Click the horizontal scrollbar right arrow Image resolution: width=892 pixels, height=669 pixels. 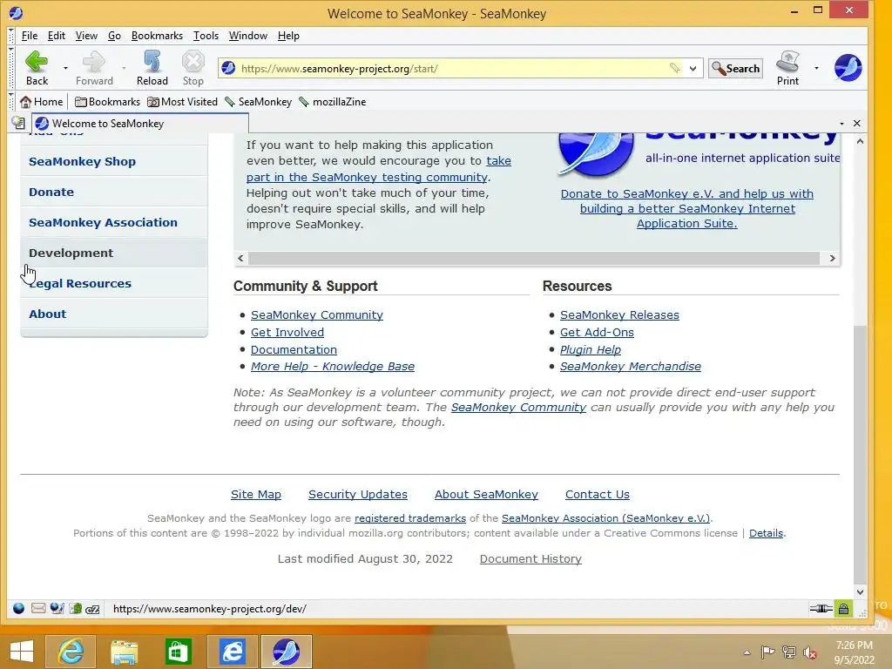click(832, 258)
